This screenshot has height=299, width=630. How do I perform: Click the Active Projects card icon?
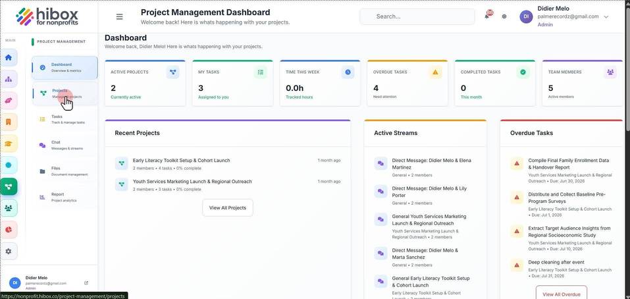pos(172,72)
